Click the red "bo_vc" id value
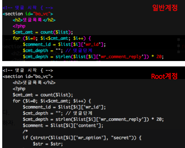185x148 pixels. click(x=42, y=14)
